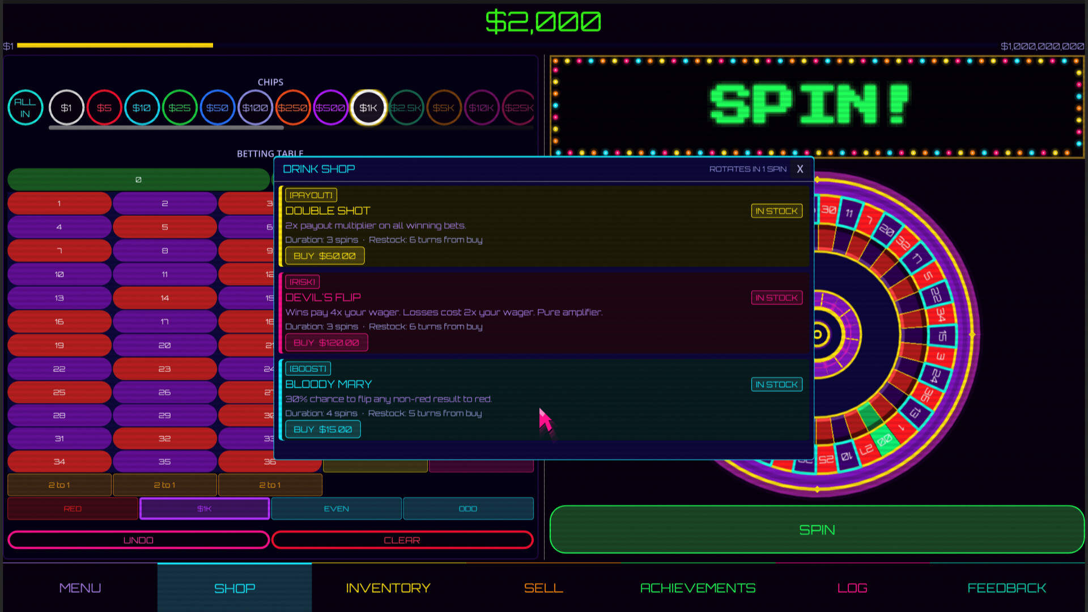Bet on first column 2 to 1
The height and width of the screenshot is (612, 1088).
(x=59, y=485)
